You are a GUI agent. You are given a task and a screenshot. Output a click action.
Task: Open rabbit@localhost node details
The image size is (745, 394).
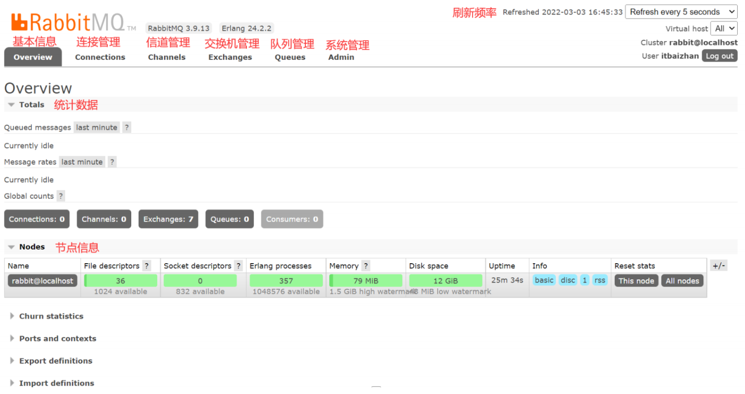pyautogui.click(x=43, y=281)
